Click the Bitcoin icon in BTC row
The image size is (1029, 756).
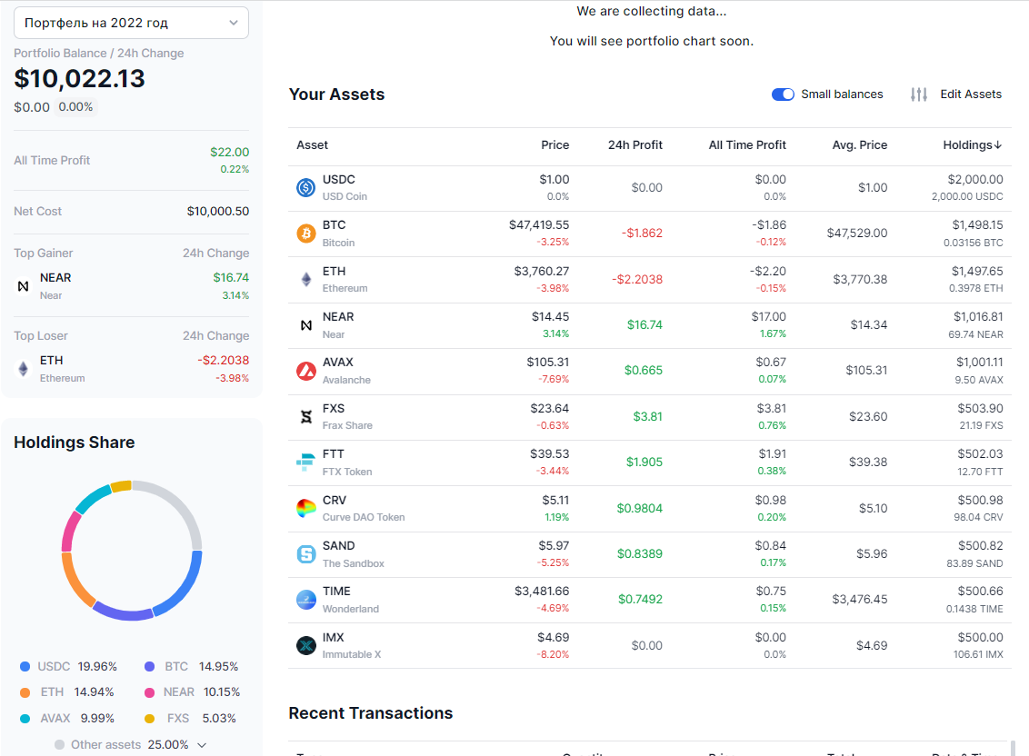pos(305,233)
